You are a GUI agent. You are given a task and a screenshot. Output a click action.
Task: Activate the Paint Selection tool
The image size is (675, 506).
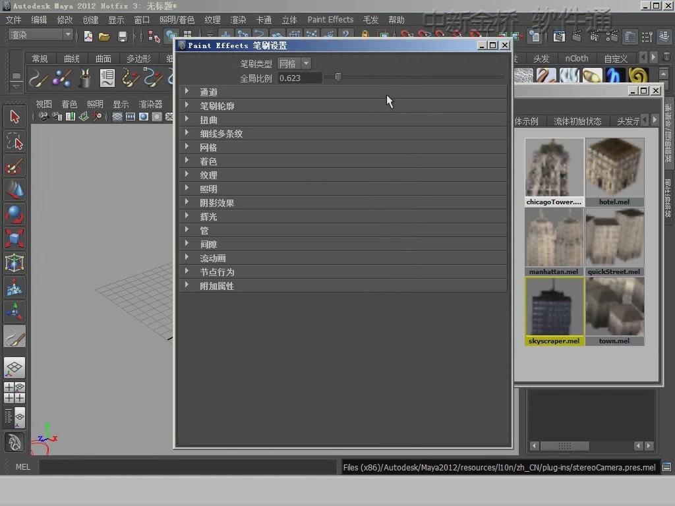point(15,166)
